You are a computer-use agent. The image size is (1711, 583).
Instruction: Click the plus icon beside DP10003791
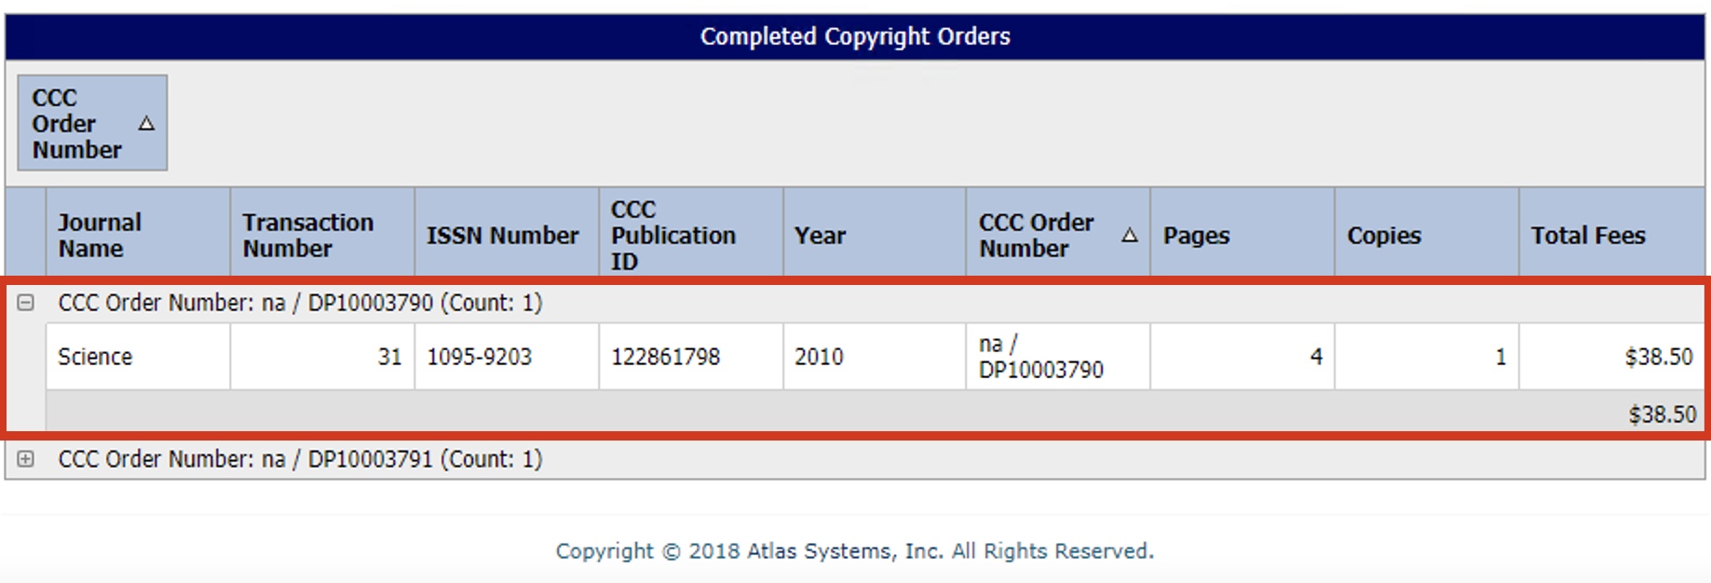coord(27,458)
